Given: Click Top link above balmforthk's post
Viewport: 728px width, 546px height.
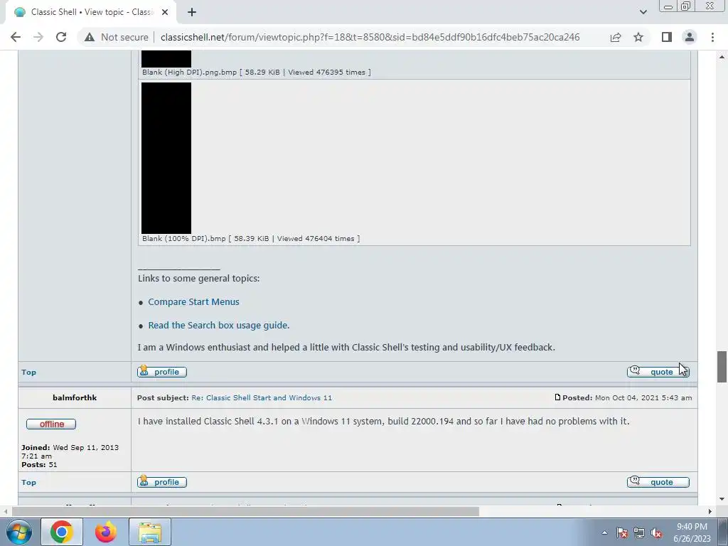Looking at the screenshot, I should (x=28, y=373).
